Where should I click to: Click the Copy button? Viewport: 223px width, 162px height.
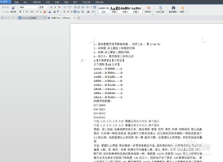6,12
